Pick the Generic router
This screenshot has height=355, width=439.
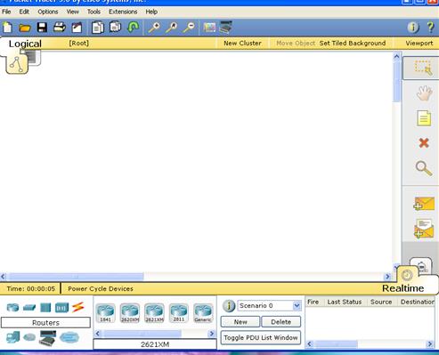[x=203, y=313]
